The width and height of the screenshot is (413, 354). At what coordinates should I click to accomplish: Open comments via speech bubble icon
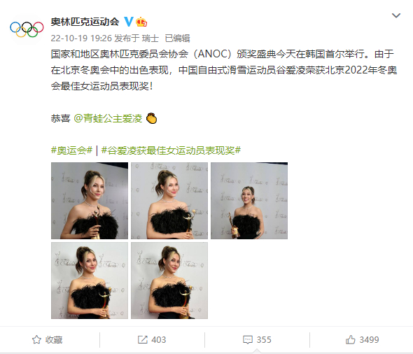[248, 340]
